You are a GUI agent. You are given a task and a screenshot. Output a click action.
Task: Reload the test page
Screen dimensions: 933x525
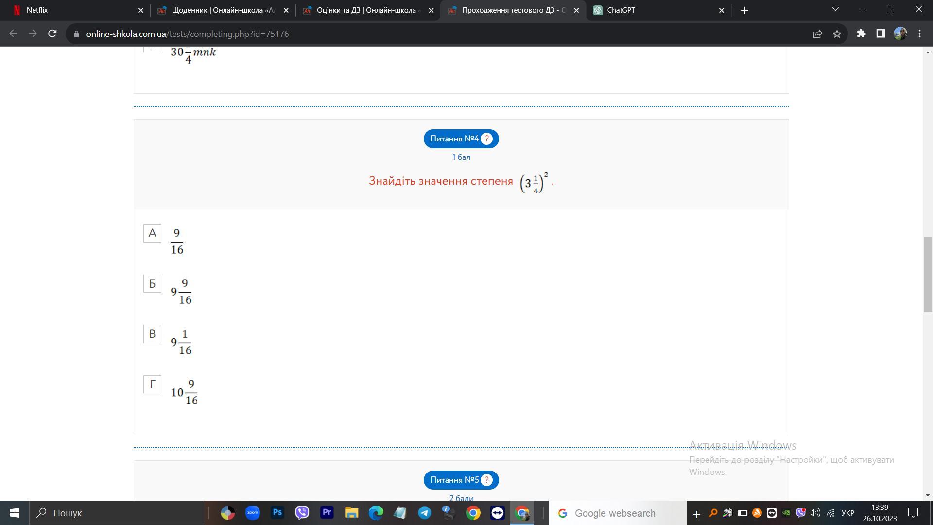(52, 34)
